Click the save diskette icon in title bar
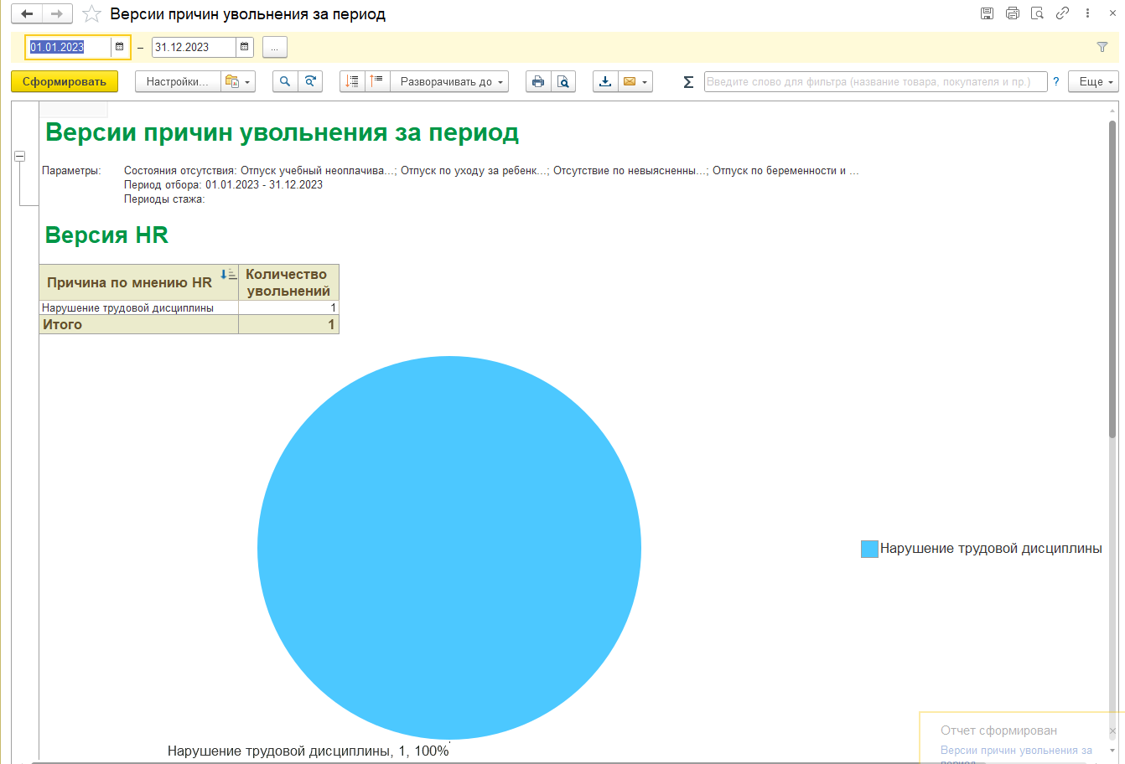This screenshot has height=764, width=1125. 987,13
